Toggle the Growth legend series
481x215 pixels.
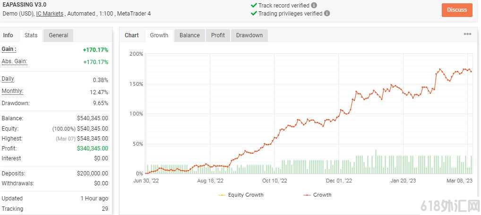[318, 195]
